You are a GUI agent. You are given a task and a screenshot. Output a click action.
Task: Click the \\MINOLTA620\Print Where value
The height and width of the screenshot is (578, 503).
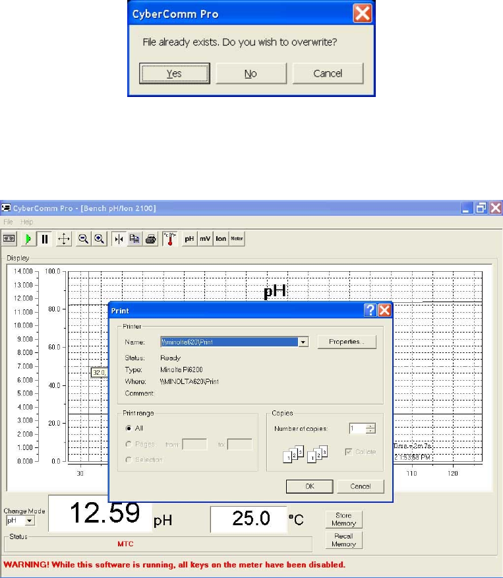tap(189, 381)
